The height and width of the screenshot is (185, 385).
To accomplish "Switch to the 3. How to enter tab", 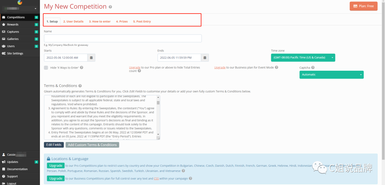I will (100, 21).
